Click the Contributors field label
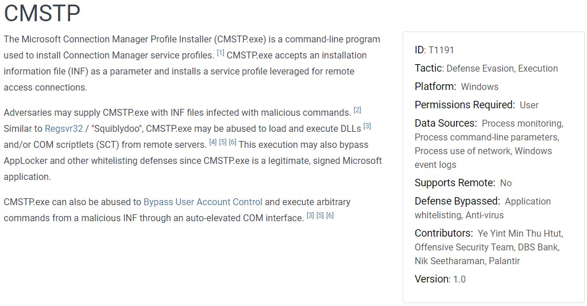This screenshot has height=306, width=587. (x=443, y=233)
